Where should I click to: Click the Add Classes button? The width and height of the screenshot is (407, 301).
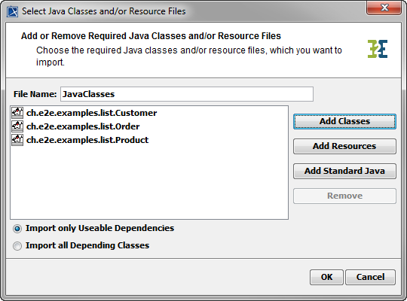(x=344, y=121)
